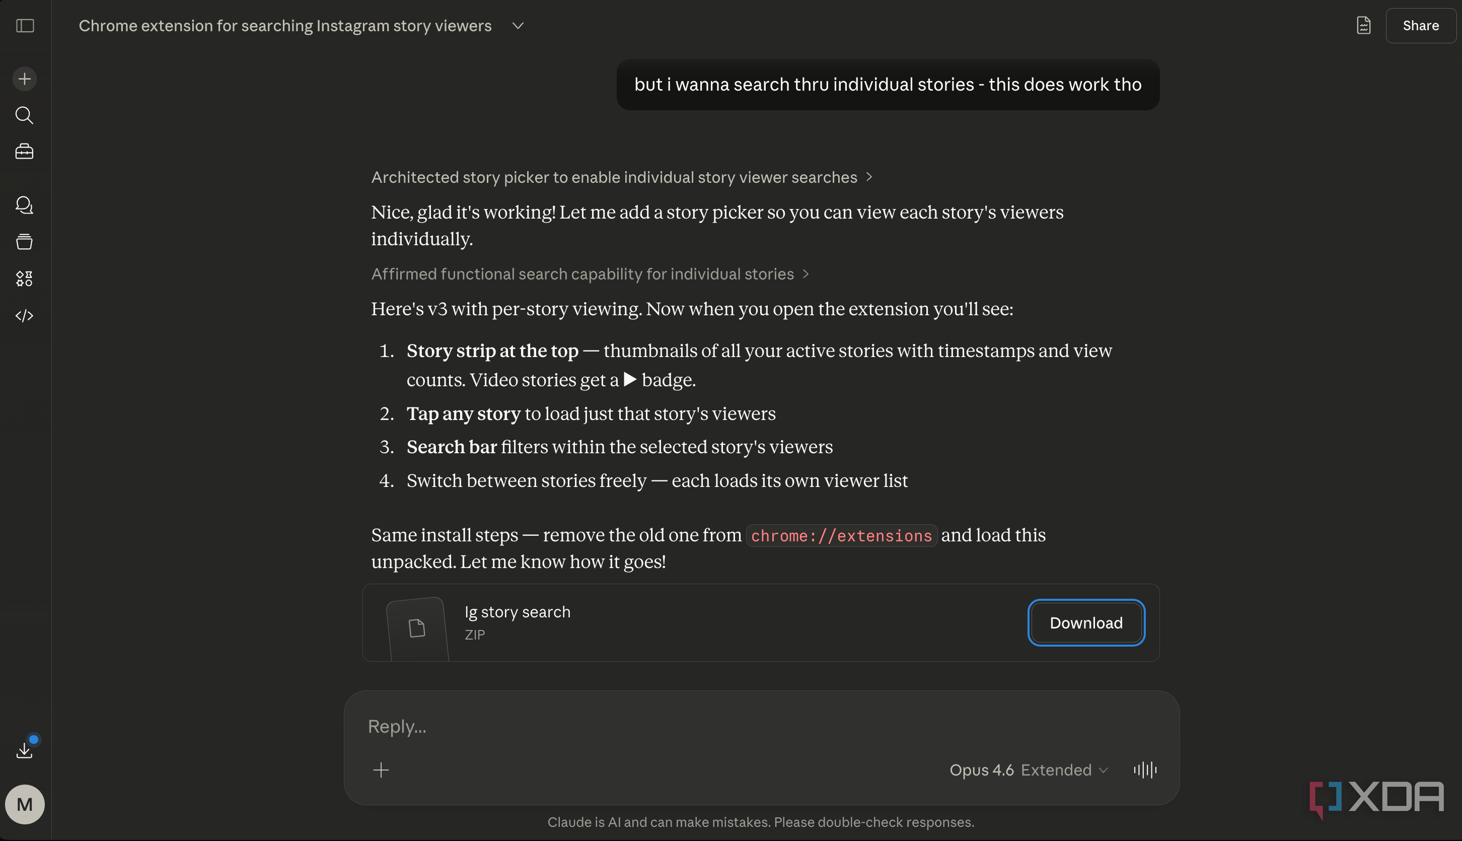The height and width of the screenshot is (841, 1462).
Task: Click the 'Ig story search' file name
Action: (x=518, y=612)
